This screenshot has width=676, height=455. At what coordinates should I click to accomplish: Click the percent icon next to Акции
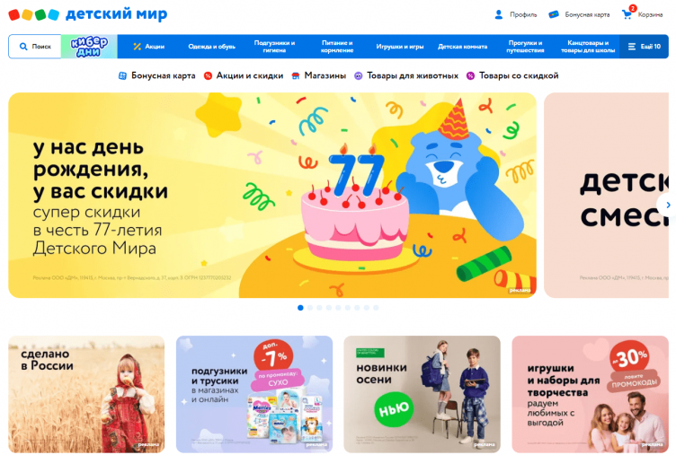click(x=138, y=47)
